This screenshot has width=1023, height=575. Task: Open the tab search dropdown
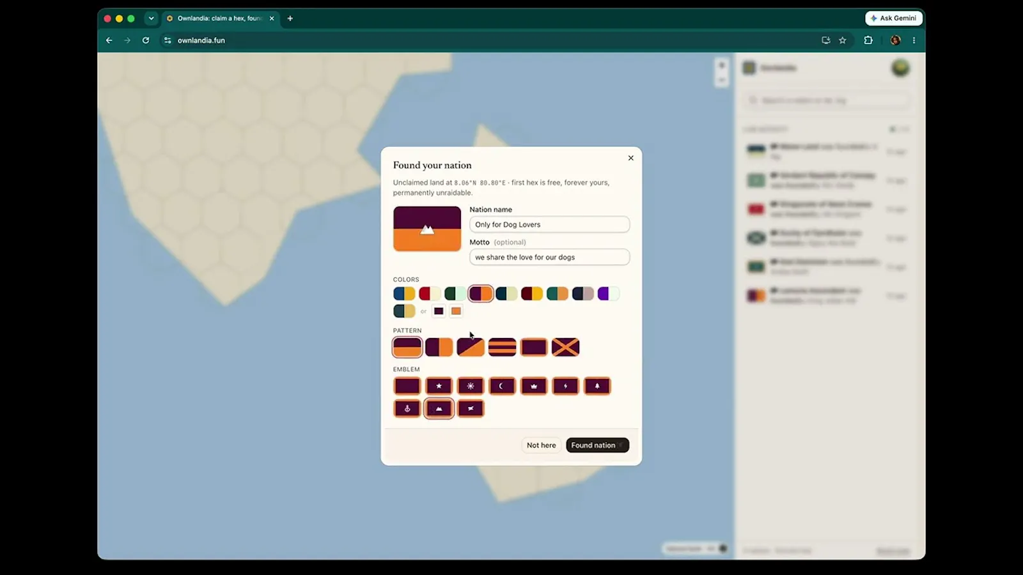pos(151,19)
